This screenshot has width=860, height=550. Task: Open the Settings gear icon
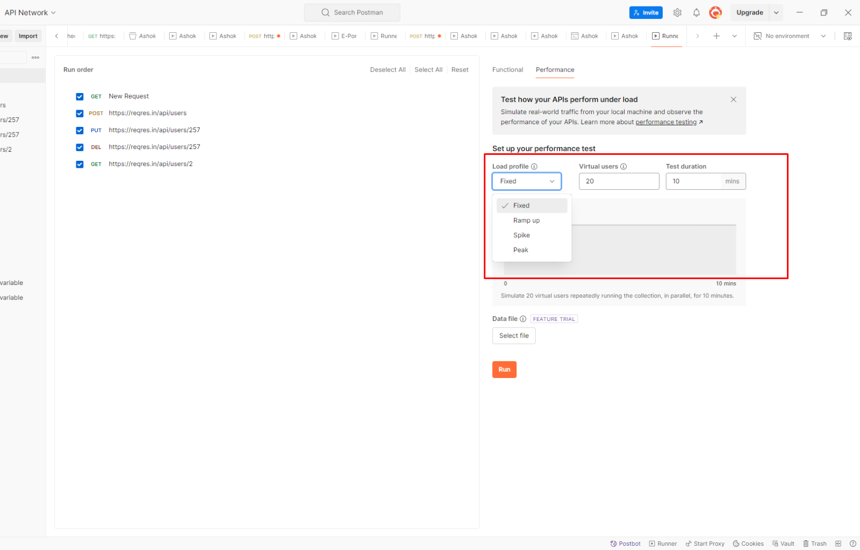point(677,12)
